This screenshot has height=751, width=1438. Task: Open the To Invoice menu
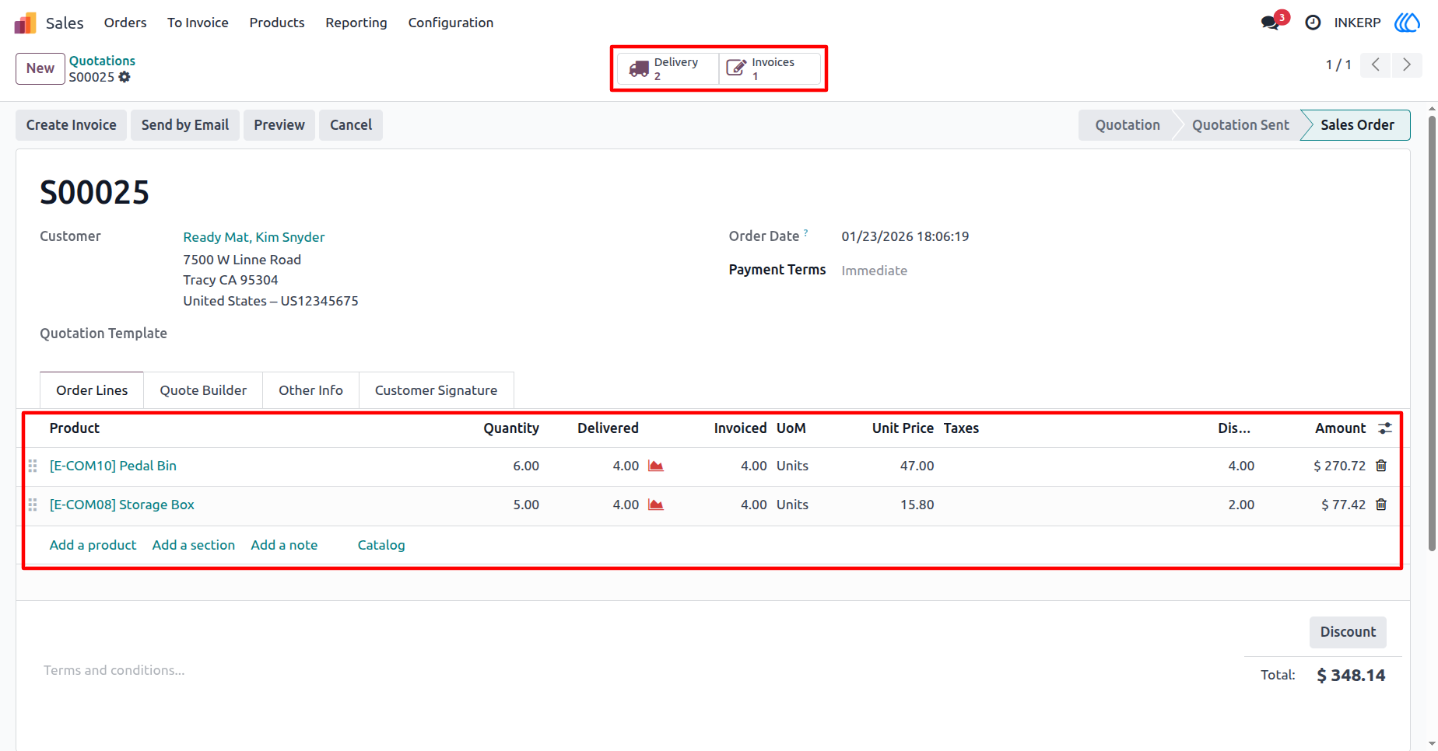pyautogui.click(x=198, y=23)
